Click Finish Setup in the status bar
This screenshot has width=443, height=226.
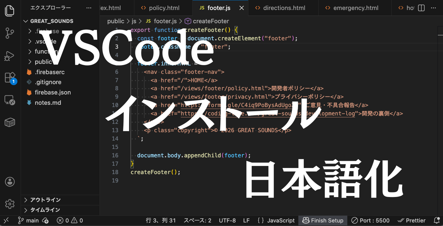(323, 221)
